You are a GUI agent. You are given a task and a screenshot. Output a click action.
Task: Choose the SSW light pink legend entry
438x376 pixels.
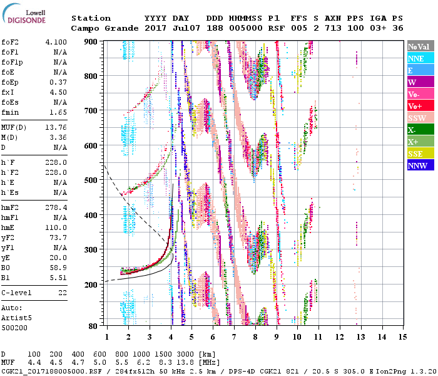420,118
